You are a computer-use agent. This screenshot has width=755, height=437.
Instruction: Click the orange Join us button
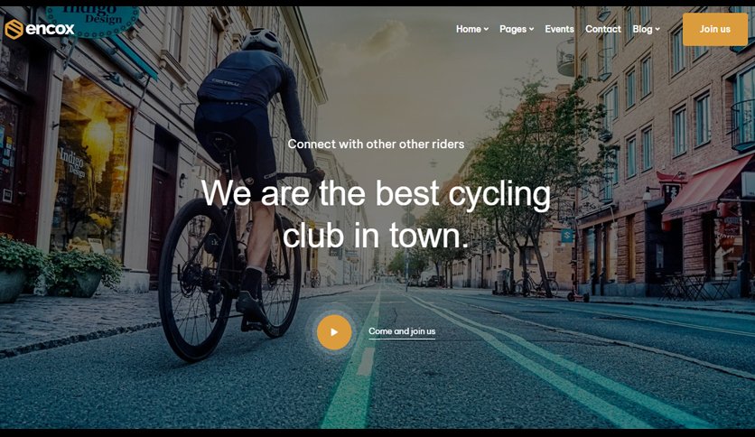[715, 30]
